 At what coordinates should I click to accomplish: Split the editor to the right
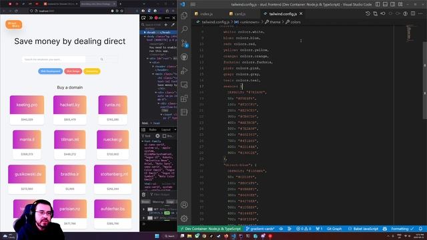(x=413, y=13)
